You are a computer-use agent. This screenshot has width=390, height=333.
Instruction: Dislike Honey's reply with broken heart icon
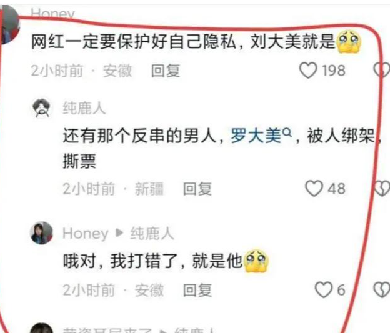[x=382, y=289]
